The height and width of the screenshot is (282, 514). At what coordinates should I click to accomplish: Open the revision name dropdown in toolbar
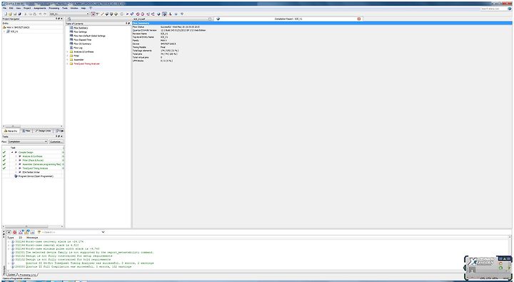tap(88, 14)
